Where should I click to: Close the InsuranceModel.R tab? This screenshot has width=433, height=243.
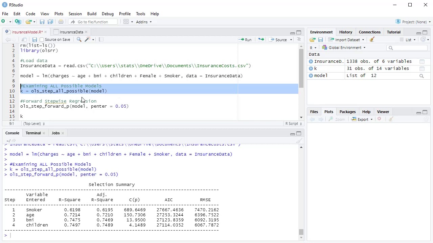point(45,32)
